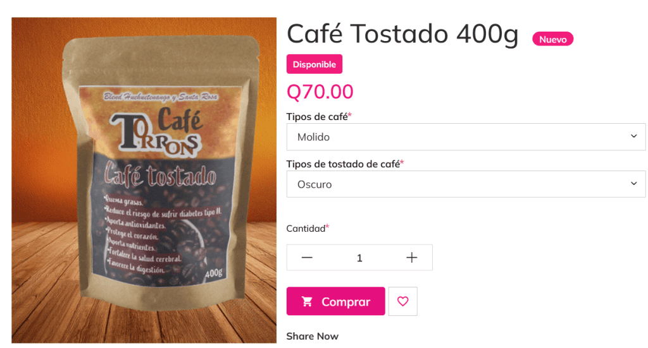Click the Café Tostado 400g product title
The width and height of the screenshot is (648, 348).
(402, 34)
